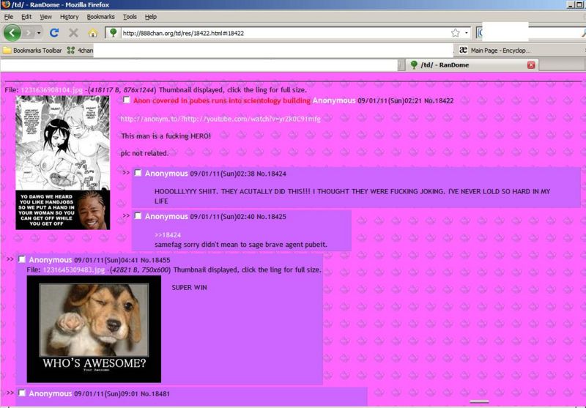Image resolution: width=586 pixels, height=408 pixels.
Task: Click post number No.18455
Action: point(155,260)
